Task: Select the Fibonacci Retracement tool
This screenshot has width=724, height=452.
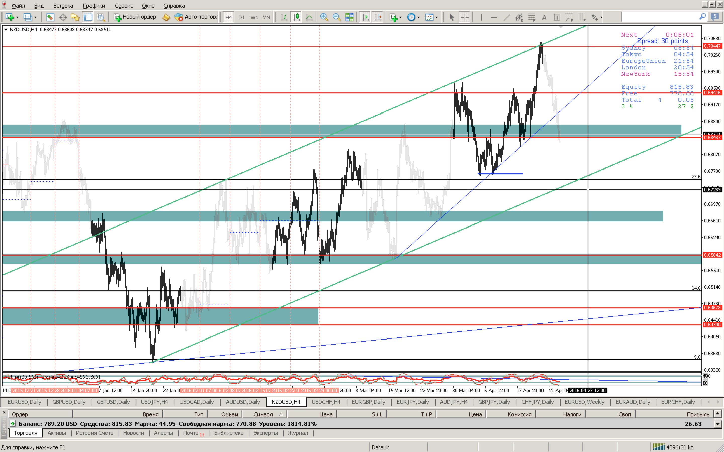Action: coord(532,17)
